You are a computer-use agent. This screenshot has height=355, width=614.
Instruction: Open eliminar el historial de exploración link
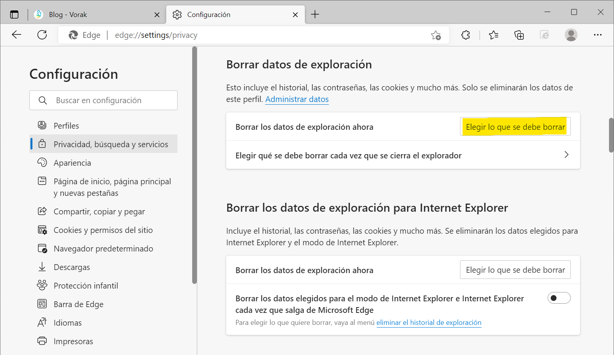(429, 323)
